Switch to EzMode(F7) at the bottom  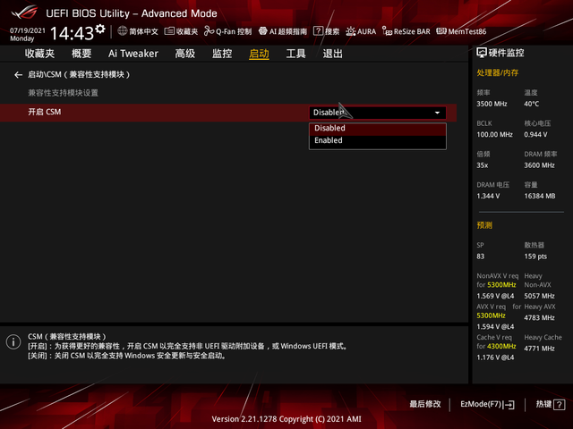tap(487, 404)
